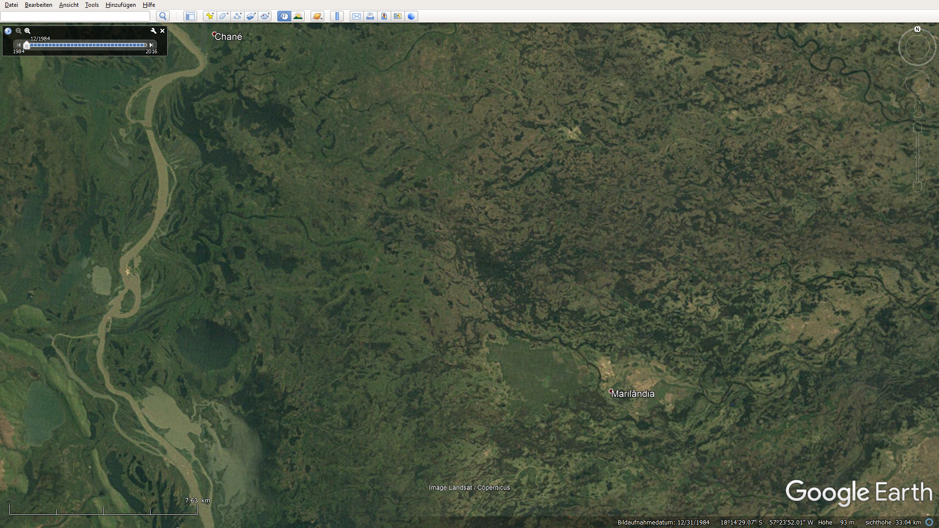Viewport: 939px width, 528px height.
Task: Click the blue Earth globe icon
Action: pos(411,16)
